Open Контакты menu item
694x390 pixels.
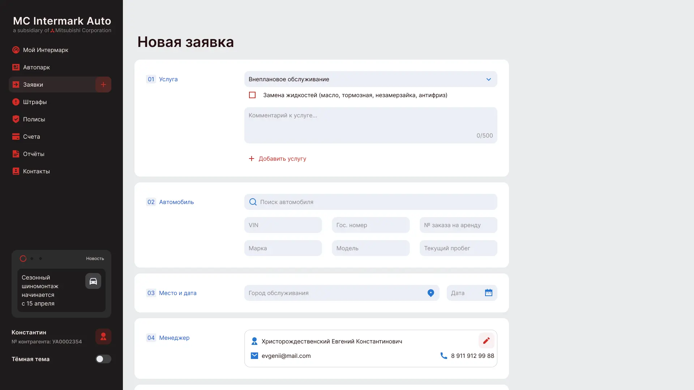[x=60, y=171]
